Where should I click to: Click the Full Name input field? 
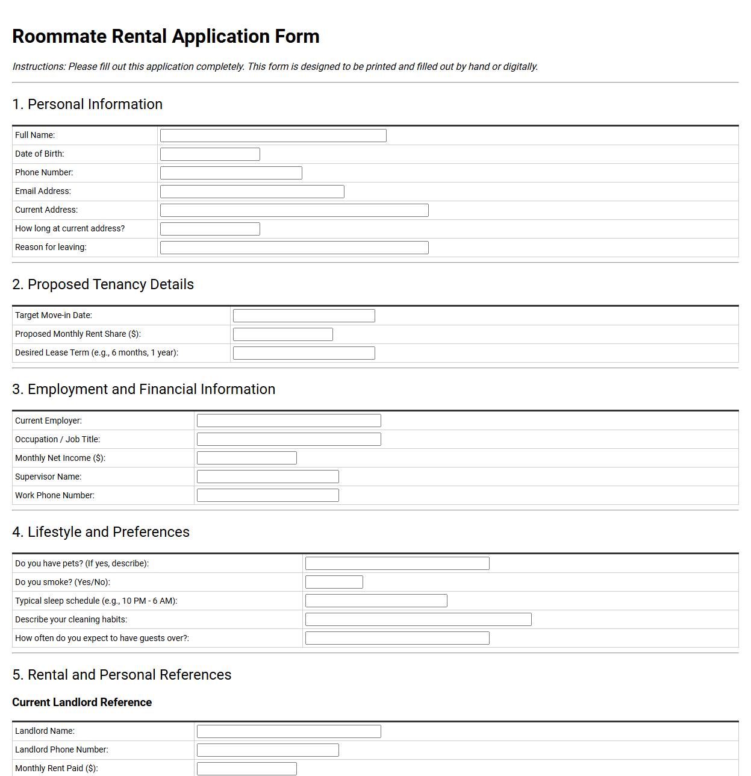(x=273, y=136)
